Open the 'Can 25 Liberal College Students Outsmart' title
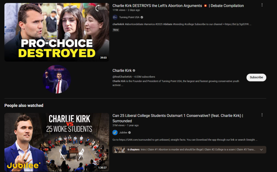 click(178, 118)
